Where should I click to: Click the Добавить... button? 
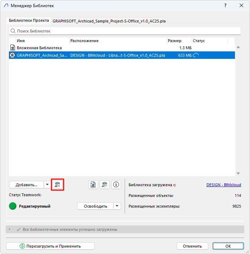[26, 185]
